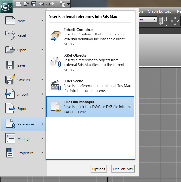This screenshot has height=182, width=181.
Task: Expand the Export submenu arrow
Action: tap(42, 108)
